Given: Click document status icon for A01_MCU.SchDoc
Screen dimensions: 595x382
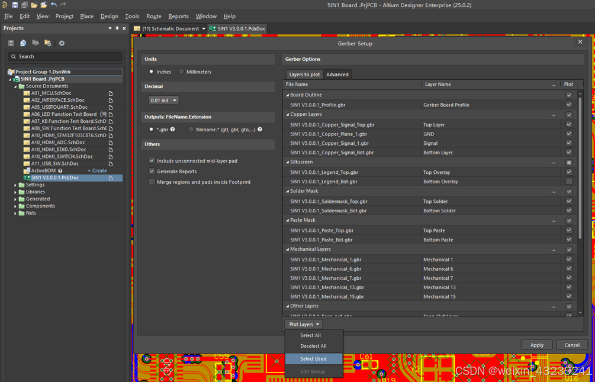Looking at the screenshot, I should click(x=111, y=93).
